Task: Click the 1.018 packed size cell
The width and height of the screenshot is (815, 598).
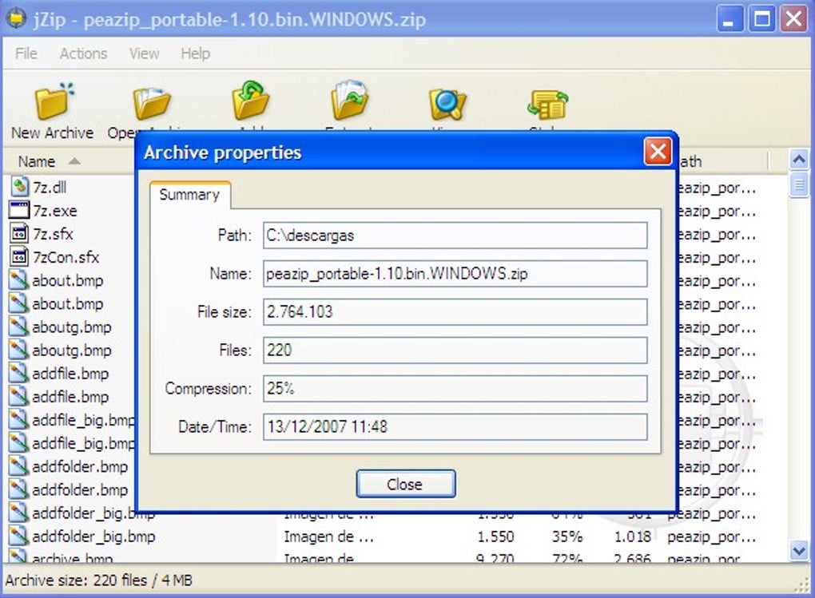Action: (632, 537)
